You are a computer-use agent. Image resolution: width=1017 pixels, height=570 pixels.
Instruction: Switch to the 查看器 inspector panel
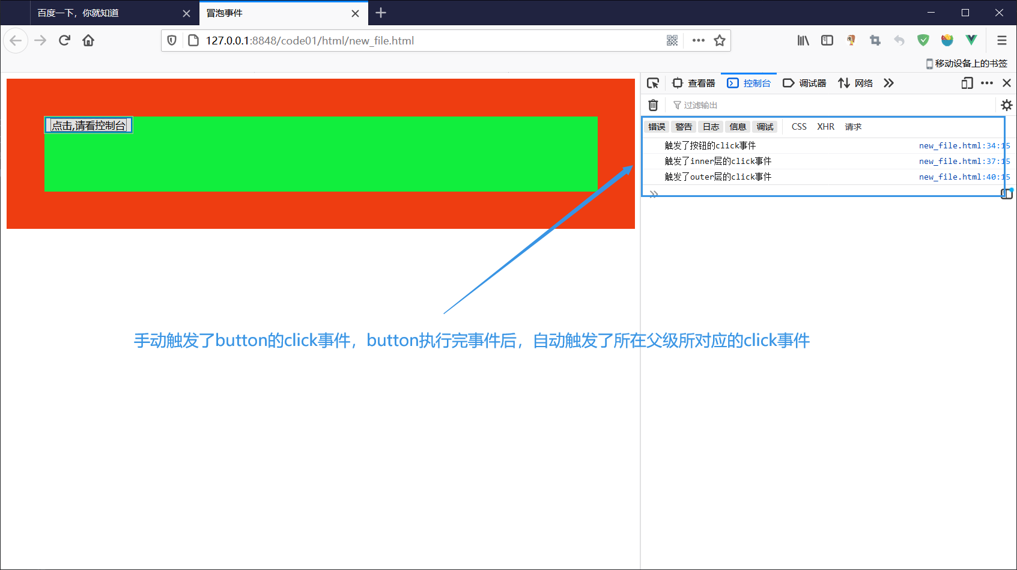694,83
